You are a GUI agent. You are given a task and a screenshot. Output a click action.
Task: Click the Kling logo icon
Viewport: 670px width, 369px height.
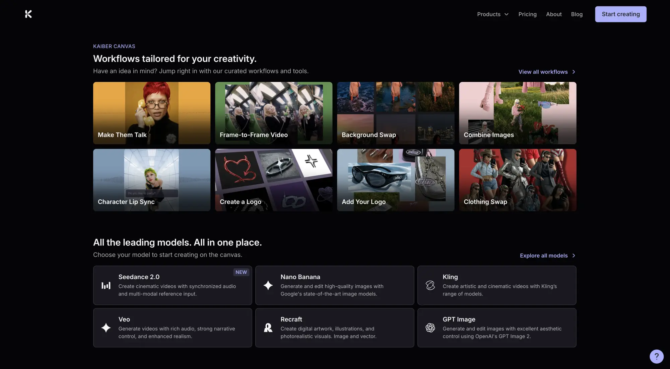coord(430,285)
